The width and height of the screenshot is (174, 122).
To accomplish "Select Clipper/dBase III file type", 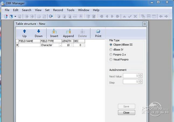I will [121, 45].
